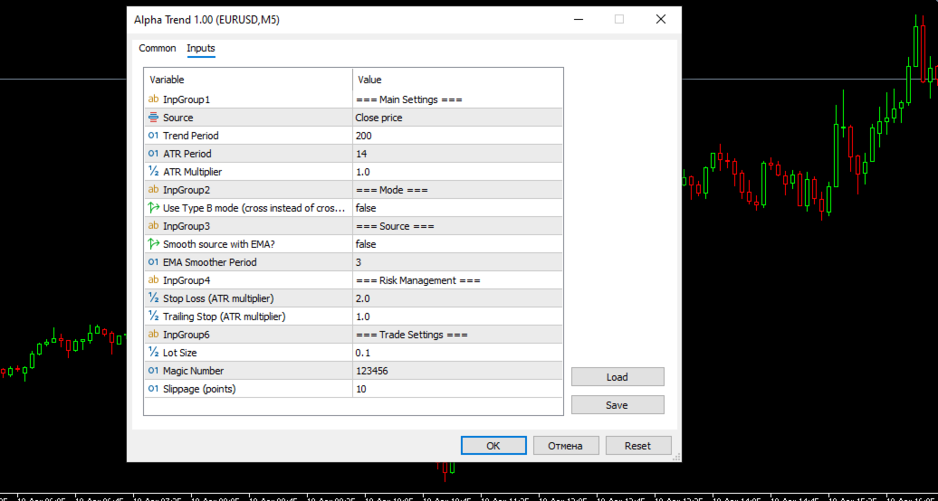Load a preset with the Load button

point(617,376)
